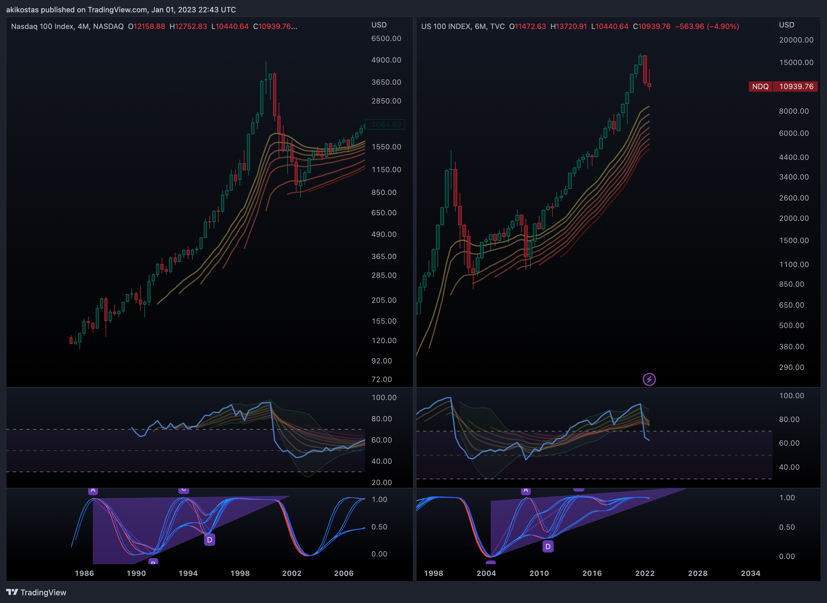Screen dimensions: 827x603
Task: Click the 1994 year label on the time axis
Action: point(188,573)
